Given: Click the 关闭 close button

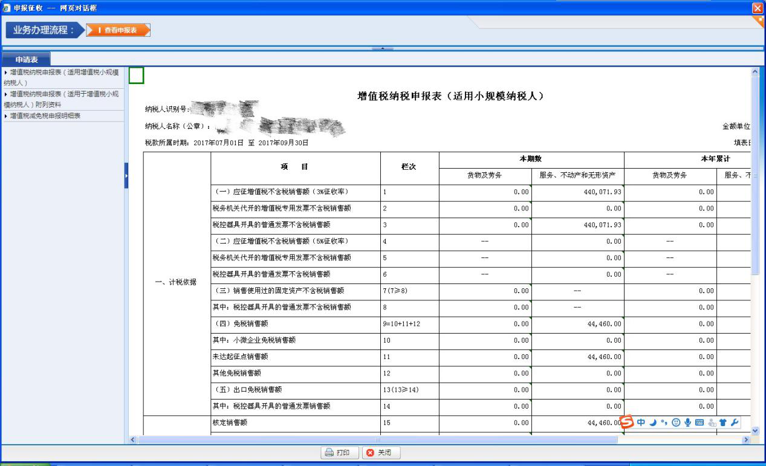Looking at the screenshot, I should (380, 452).
